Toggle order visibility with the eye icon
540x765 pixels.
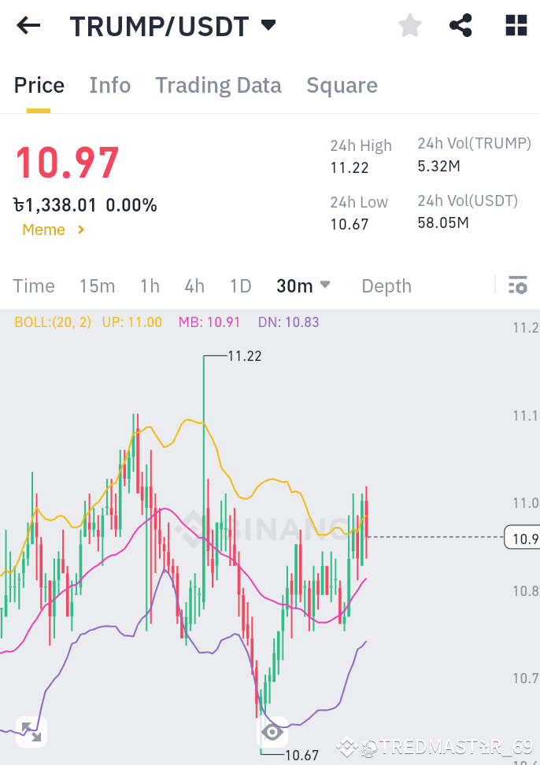click(x=272, y=731)
